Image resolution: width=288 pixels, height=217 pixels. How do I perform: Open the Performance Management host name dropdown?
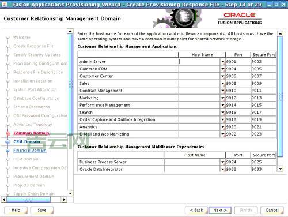222,105
